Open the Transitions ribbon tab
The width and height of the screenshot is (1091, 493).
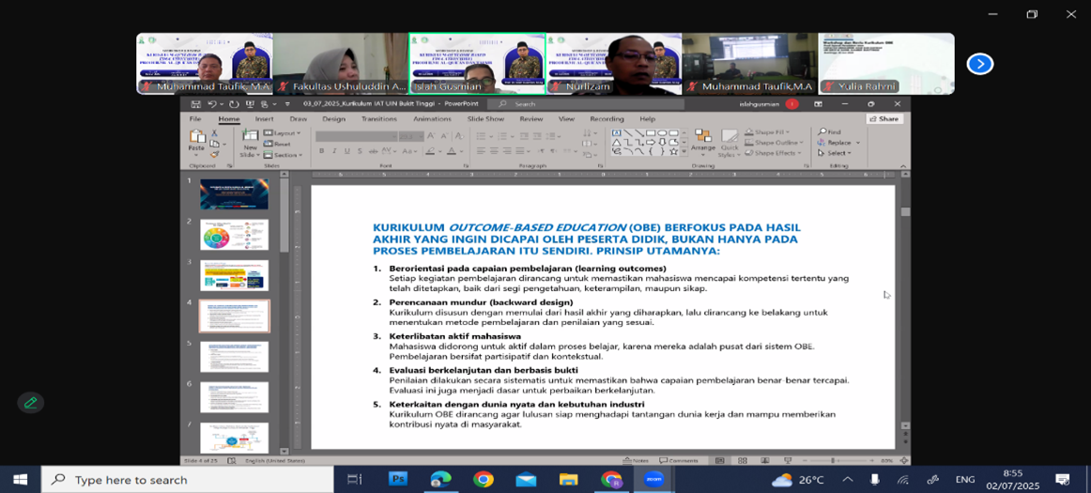click(x=378, y=119)
